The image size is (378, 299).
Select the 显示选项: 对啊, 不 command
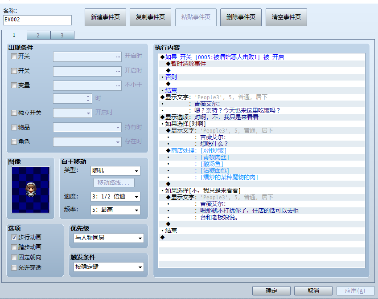[x=262, y=117]
